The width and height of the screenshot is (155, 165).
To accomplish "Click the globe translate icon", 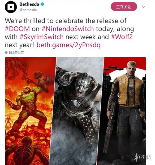I will tap(6, 52).
